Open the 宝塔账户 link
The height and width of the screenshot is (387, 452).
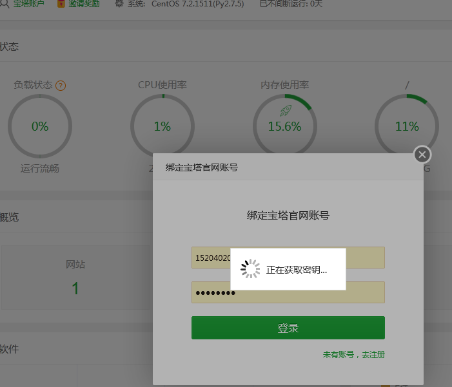coord(29,4)
